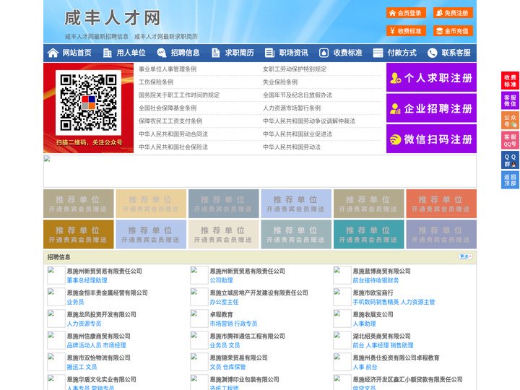Open 工伤保险条例 link
The width and height of the screenshot is (520, 390).
click(156, 82)
